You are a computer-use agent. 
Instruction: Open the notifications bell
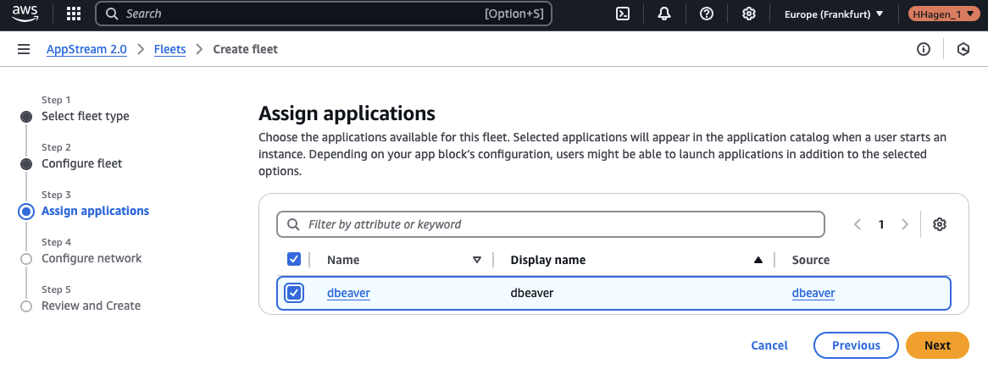(664, 14)
